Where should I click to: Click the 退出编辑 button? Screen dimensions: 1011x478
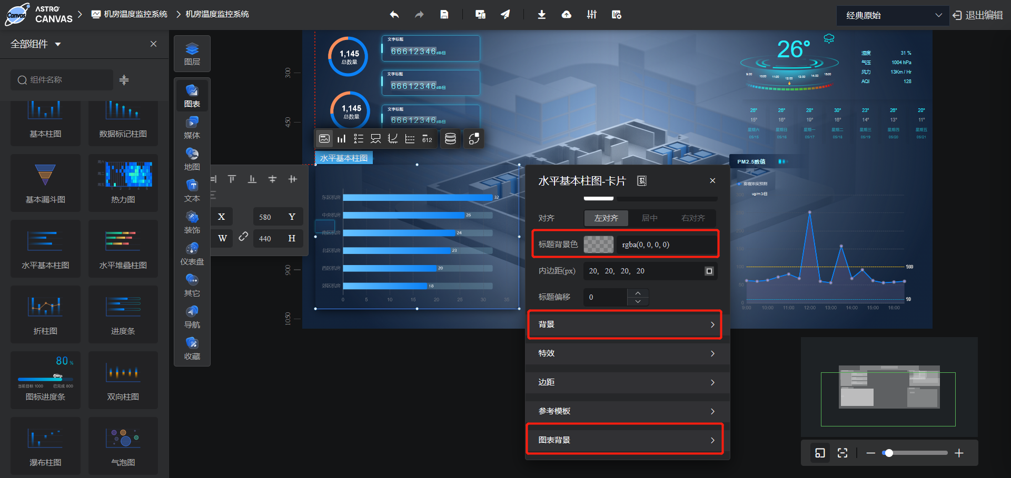point(978,16)
